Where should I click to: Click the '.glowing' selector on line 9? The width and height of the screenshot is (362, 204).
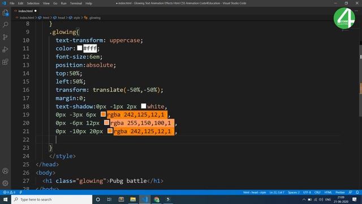[63, 32]
